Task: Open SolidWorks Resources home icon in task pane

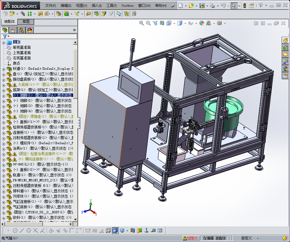Action: [286, 40]
